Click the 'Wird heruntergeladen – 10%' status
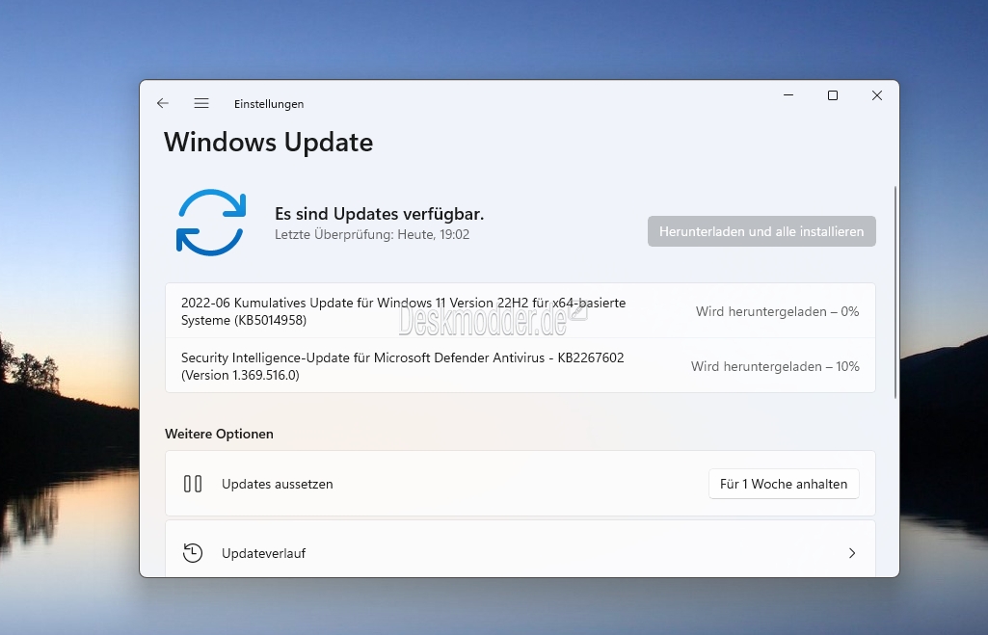This screenshot has width=988, height=635. point(775,366)
